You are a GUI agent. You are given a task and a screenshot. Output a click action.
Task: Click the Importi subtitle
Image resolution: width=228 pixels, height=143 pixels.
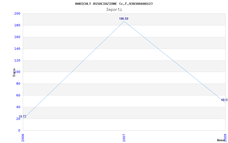click(x=114, y=10)
